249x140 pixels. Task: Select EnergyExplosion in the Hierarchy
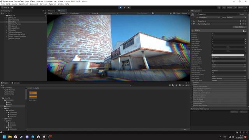click(16, 32)
